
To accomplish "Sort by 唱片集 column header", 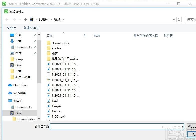I will click(x=168, y=36).
